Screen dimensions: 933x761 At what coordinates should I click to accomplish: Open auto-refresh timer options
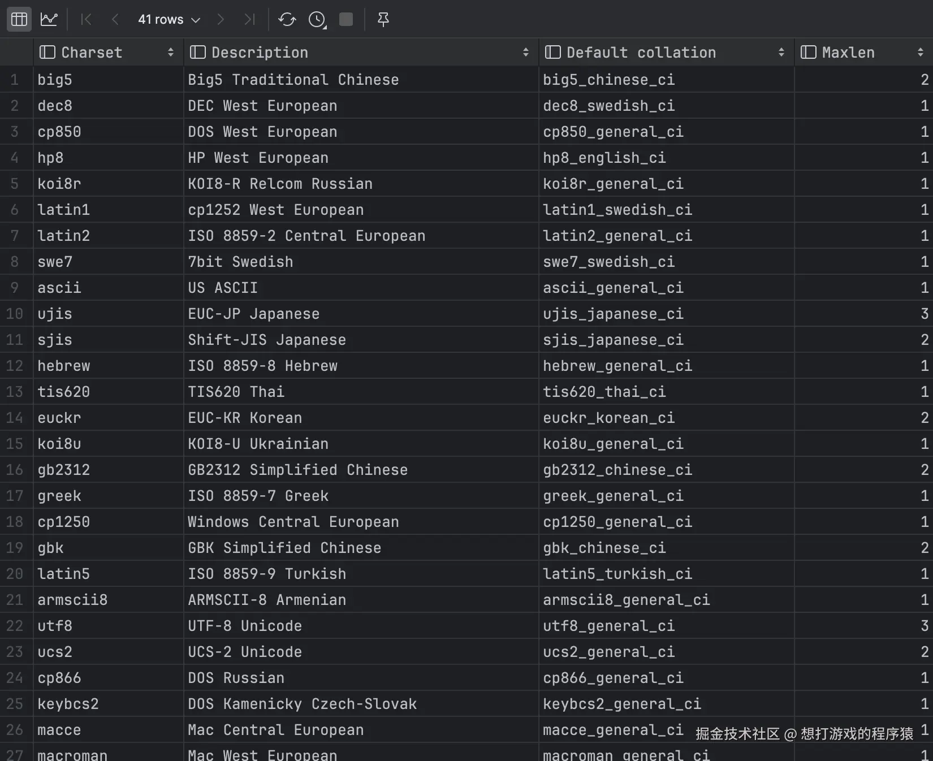pos(317,20)
